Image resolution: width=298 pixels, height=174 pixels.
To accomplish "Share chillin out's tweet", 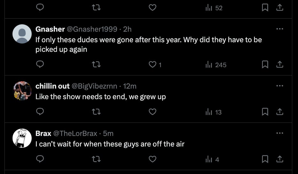I will click(280, 112).
